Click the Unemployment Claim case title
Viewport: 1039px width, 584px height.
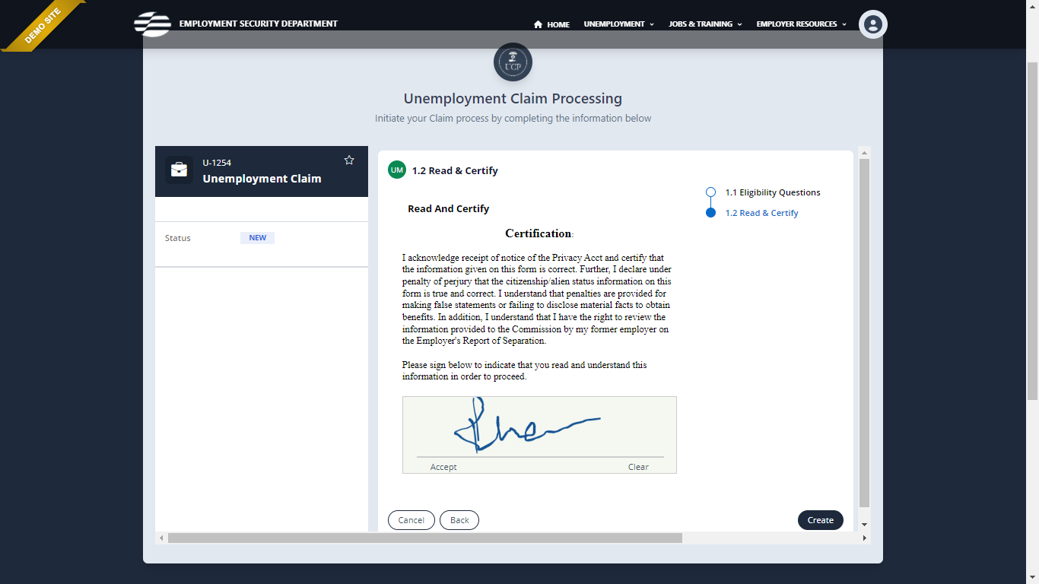[x=262, y=179]
